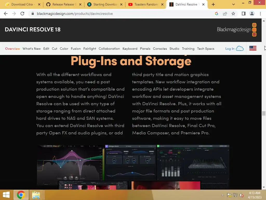This screenshot has width=266, height=200.
Task: Click the forward navigation arrow
Action: 14,14
